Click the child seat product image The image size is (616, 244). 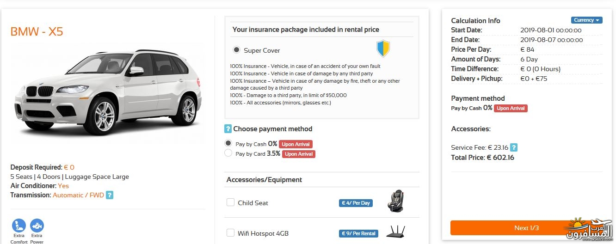point(395,202)
